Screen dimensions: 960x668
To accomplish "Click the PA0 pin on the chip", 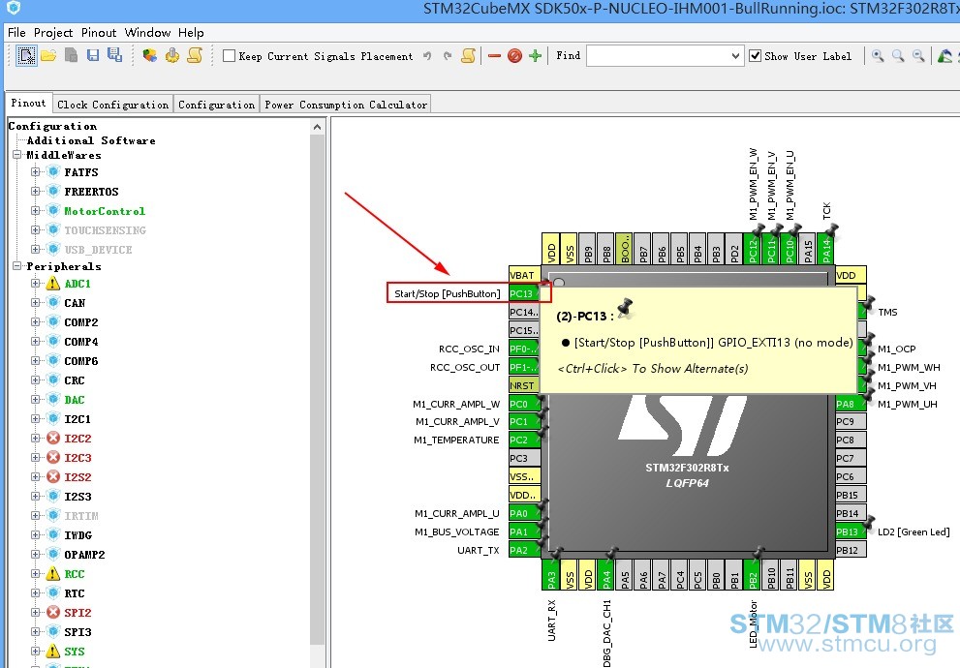I will pyautogui.click(x=523, y=513).
